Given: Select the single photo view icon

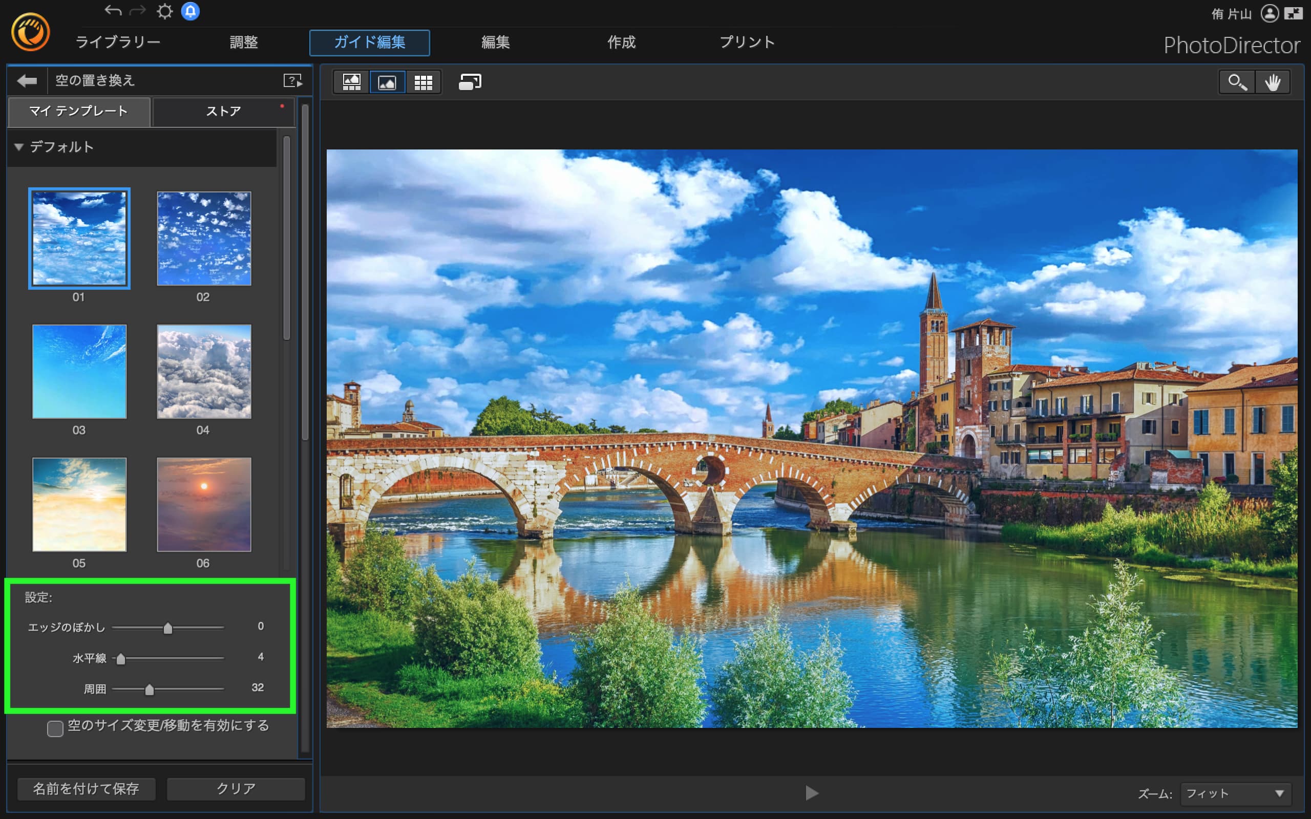Looking at the screenshot, I should point(387,82).
